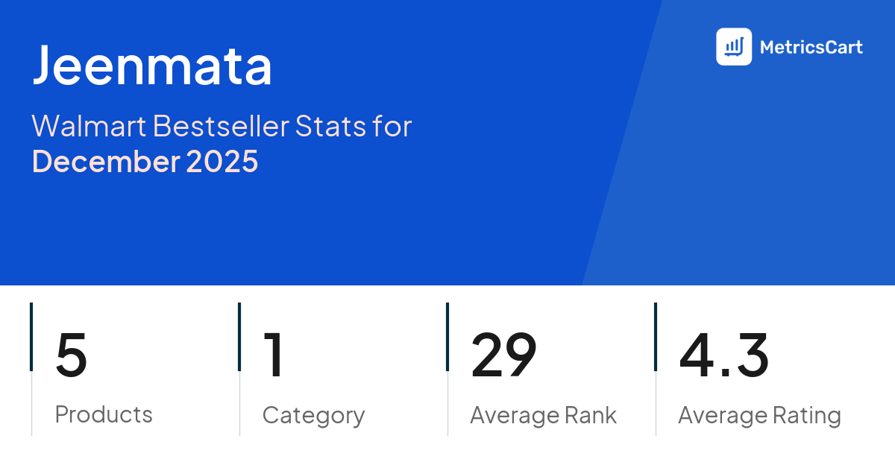Open the MetricsCart brand name link
895x468 pixels.
click(x=811, y=48)
